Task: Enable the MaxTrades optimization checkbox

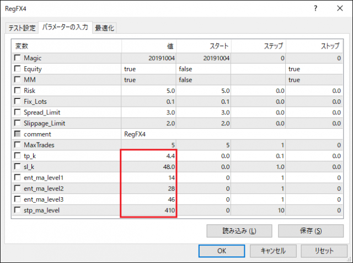Action: tap(17, 145)
